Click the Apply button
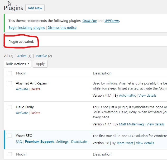The image size is (167, 160). 40,64
